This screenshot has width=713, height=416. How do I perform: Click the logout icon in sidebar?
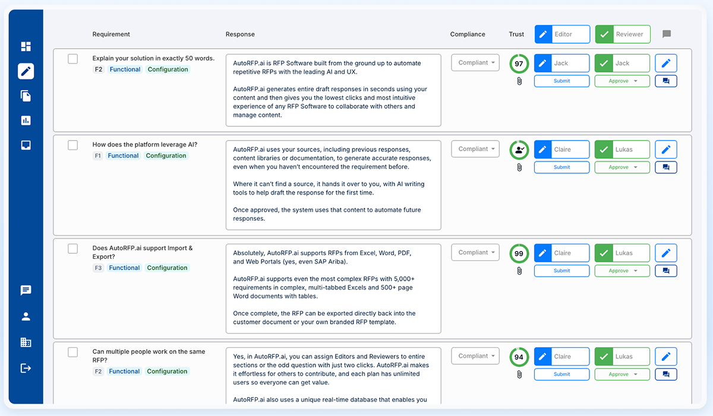coord(26,368)
